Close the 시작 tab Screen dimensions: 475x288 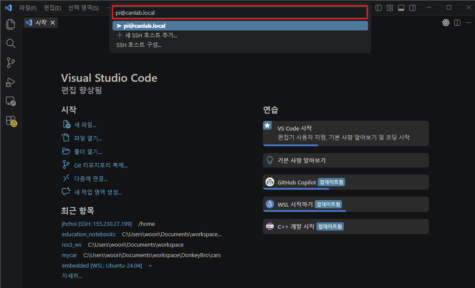[x=53, y=23]
